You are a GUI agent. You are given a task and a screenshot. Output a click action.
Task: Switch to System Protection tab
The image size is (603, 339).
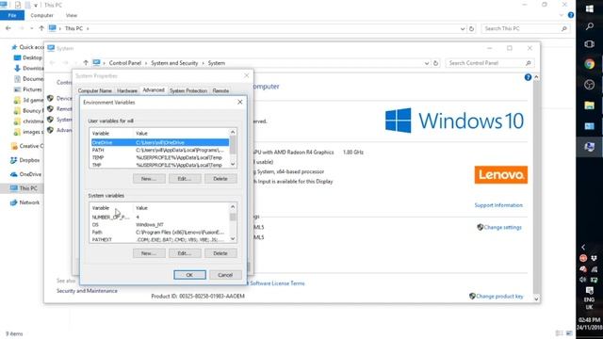pyautogui.click(x=188, y=90)
